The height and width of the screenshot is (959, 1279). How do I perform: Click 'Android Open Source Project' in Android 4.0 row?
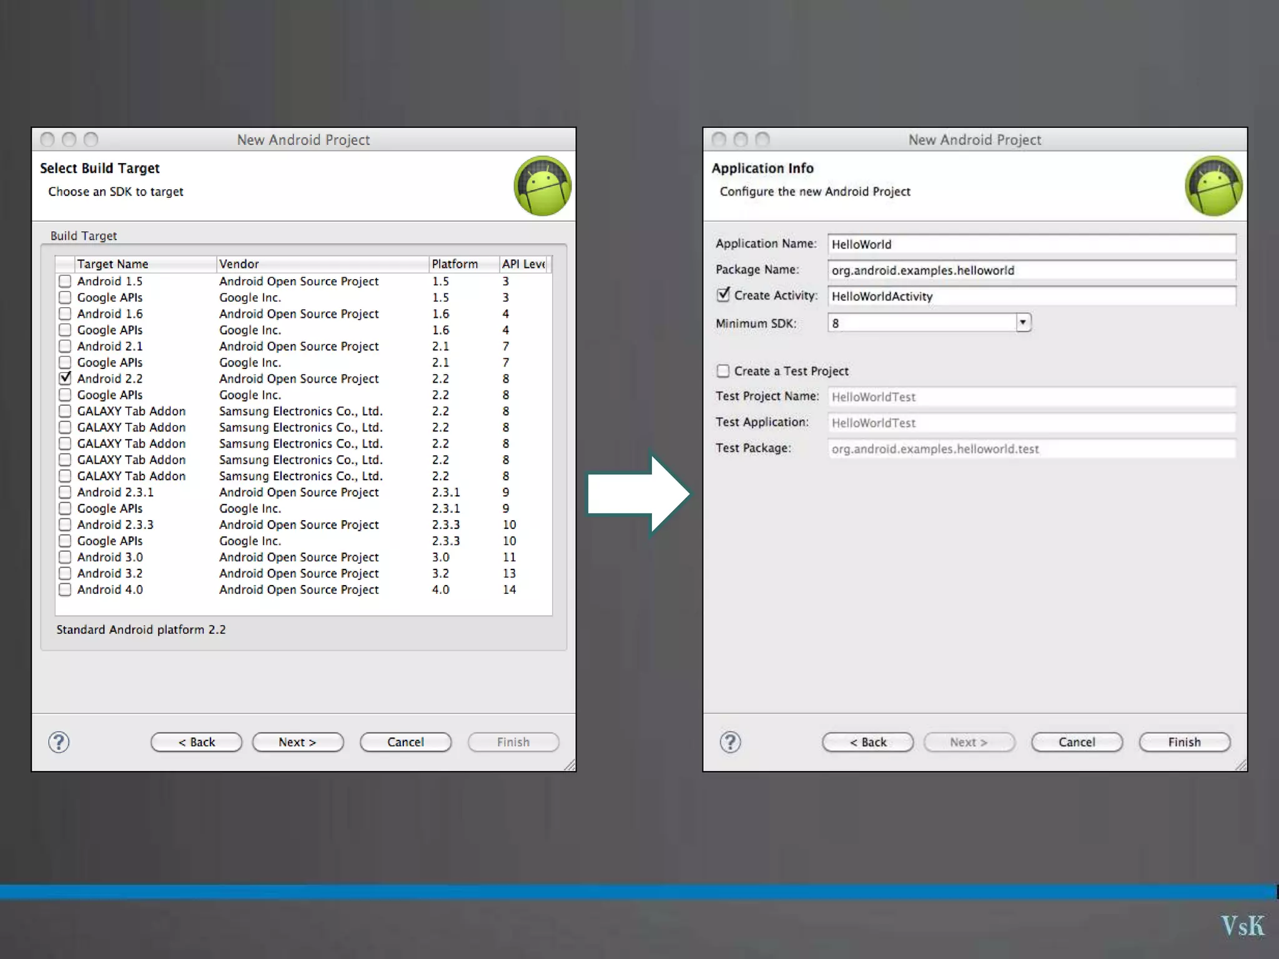[x=299, y=589]
